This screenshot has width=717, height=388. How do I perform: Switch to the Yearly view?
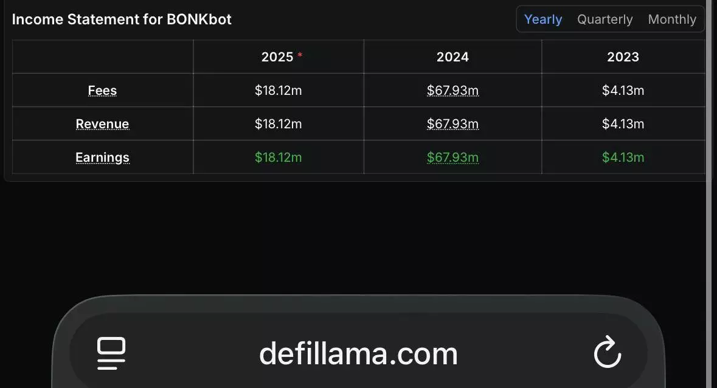pos(542,19)
